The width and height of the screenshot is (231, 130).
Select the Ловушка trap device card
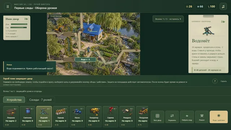11,116
